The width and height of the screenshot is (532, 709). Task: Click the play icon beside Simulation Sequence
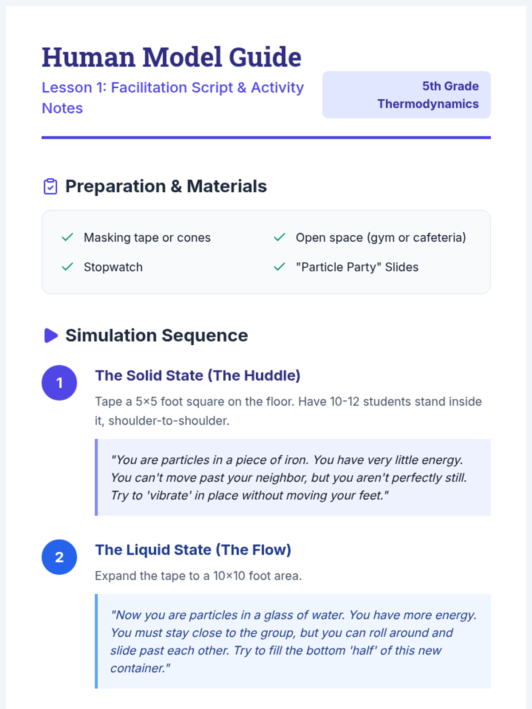pos(51,335)
